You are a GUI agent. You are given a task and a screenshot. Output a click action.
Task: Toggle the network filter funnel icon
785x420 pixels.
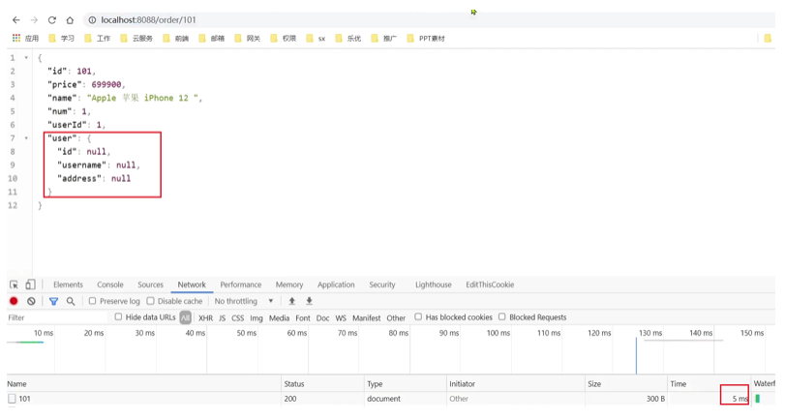click(x=53, y=301)
